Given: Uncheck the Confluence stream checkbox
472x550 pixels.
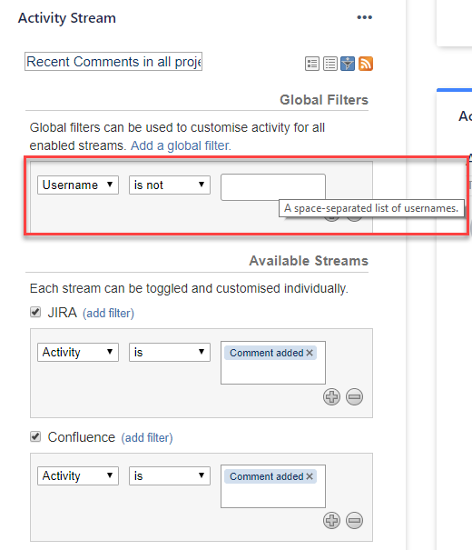Looking at the screenshot, I should (x=35, y=436).
